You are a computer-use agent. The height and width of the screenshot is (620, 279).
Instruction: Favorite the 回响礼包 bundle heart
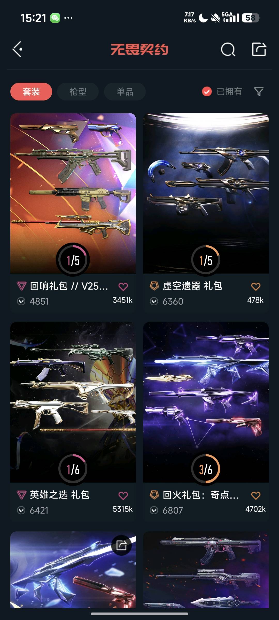123,286
